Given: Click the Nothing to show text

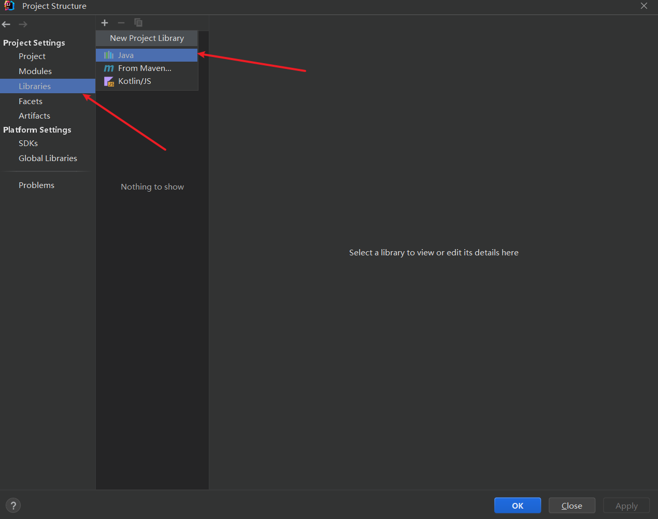Looking at the screenshot, I should click(152, 186).
